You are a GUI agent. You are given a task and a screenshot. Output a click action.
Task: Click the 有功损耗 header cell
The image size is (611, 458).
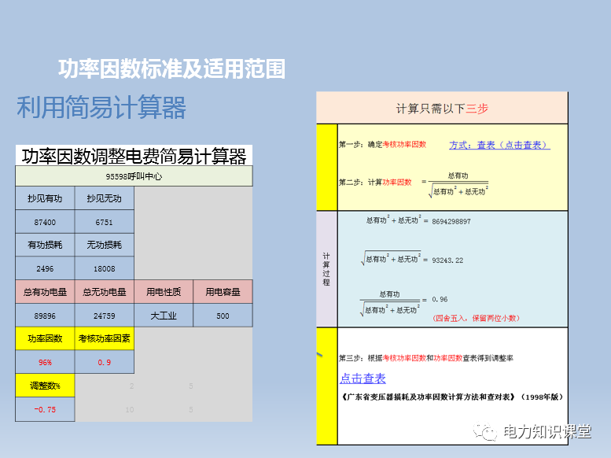coord(45,245)
